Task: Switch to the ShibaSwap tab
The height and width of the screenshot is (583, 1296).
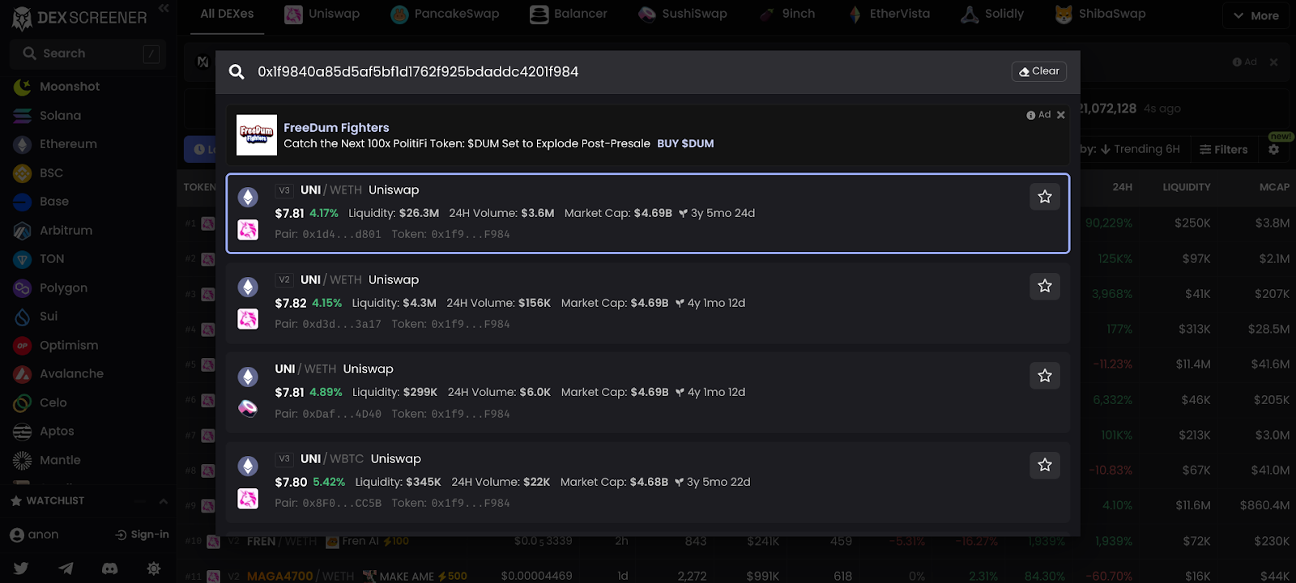Action: (x=1101, y=15)
